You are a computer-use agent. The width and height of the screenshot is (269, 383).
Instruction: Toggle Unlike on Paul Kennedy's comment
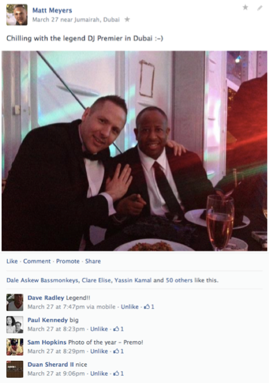99,329
